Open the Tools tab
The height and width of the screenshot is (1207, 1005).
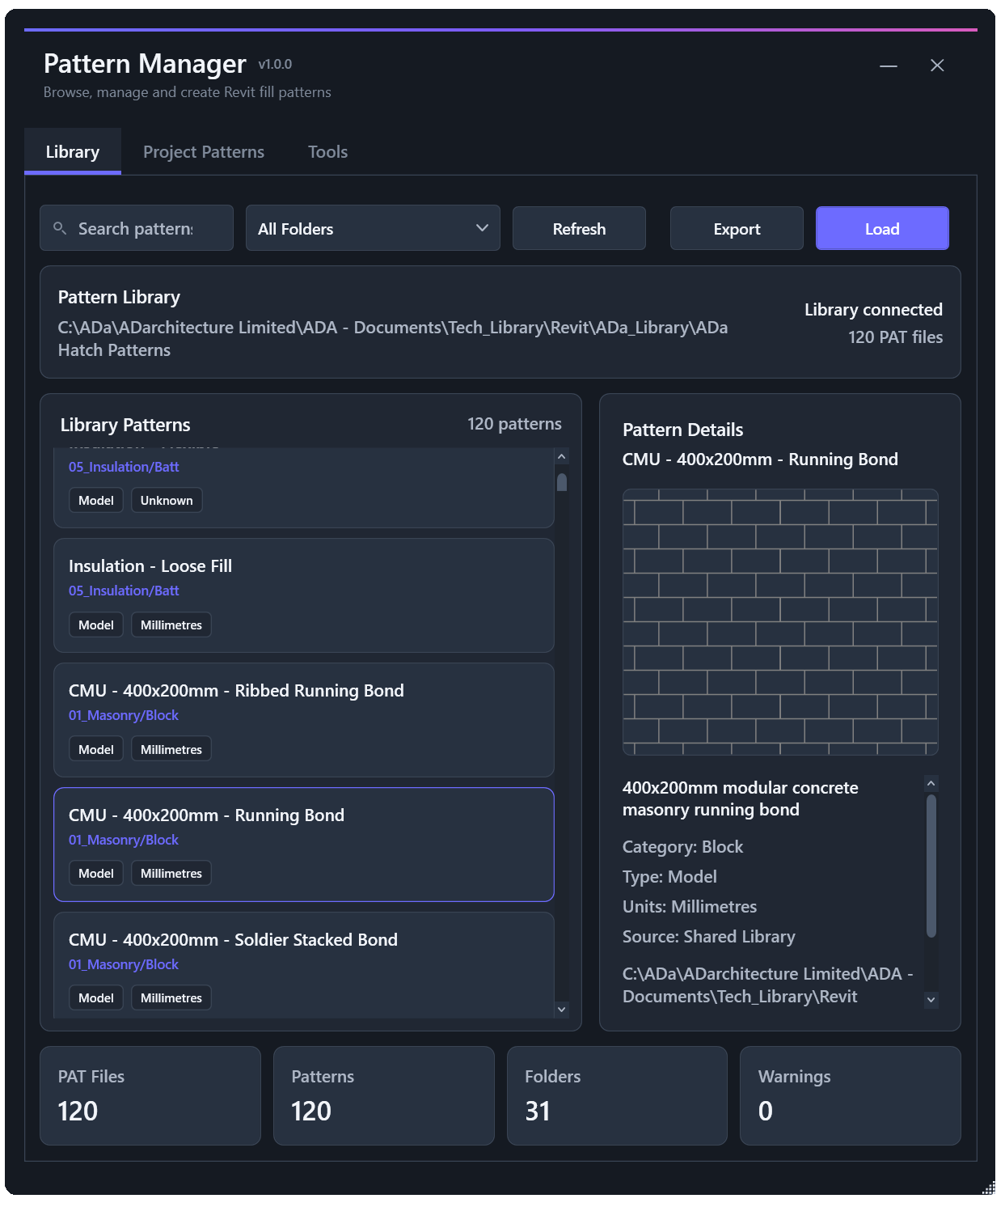(327, 151)
